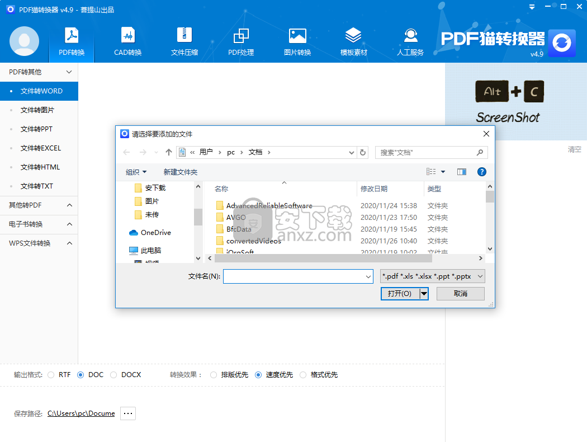Refresh the 文档 folder listing
Viewport: 587px width, 442px height.
363,152
